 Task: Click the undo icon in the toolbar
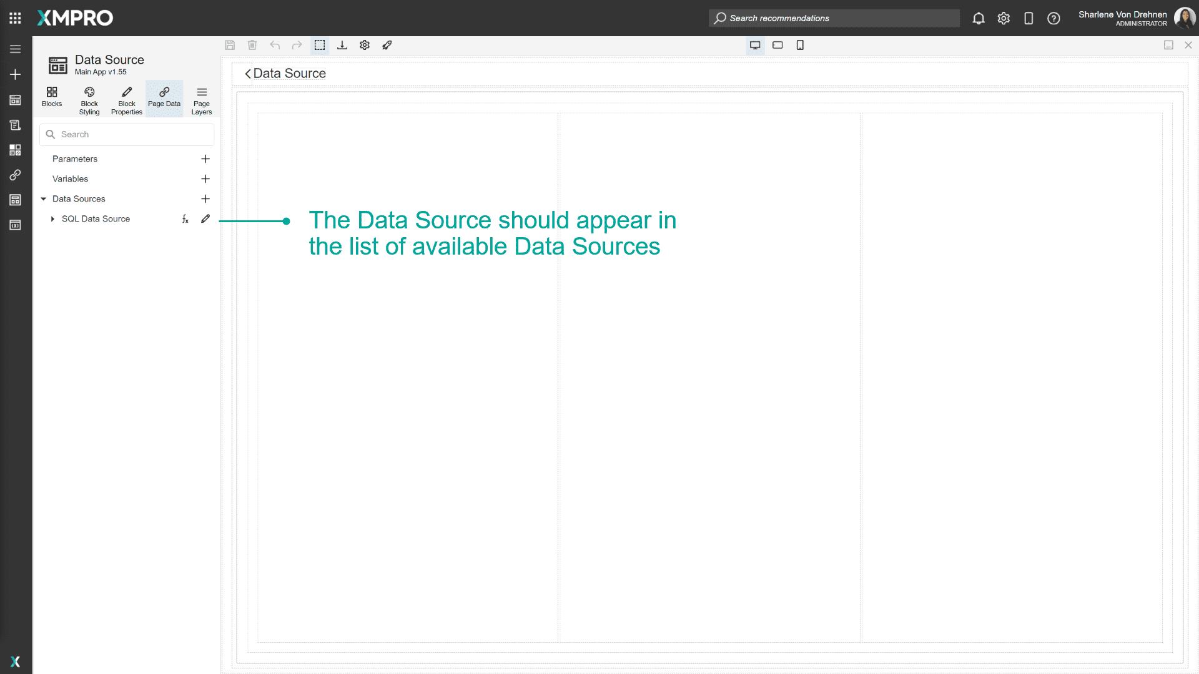coord(275,45)
